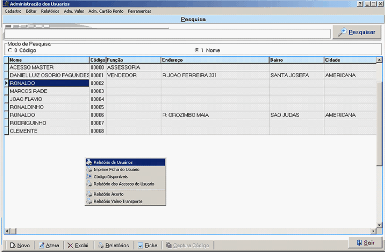The height and width of the screenshot is (252, 385).
Task: Click the Novo button icon
Action: click(x=13, y=245)
